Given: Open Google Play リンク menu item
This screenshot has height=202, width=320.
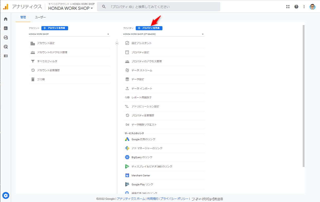Looking at the screenshot, I should (164, 184).
